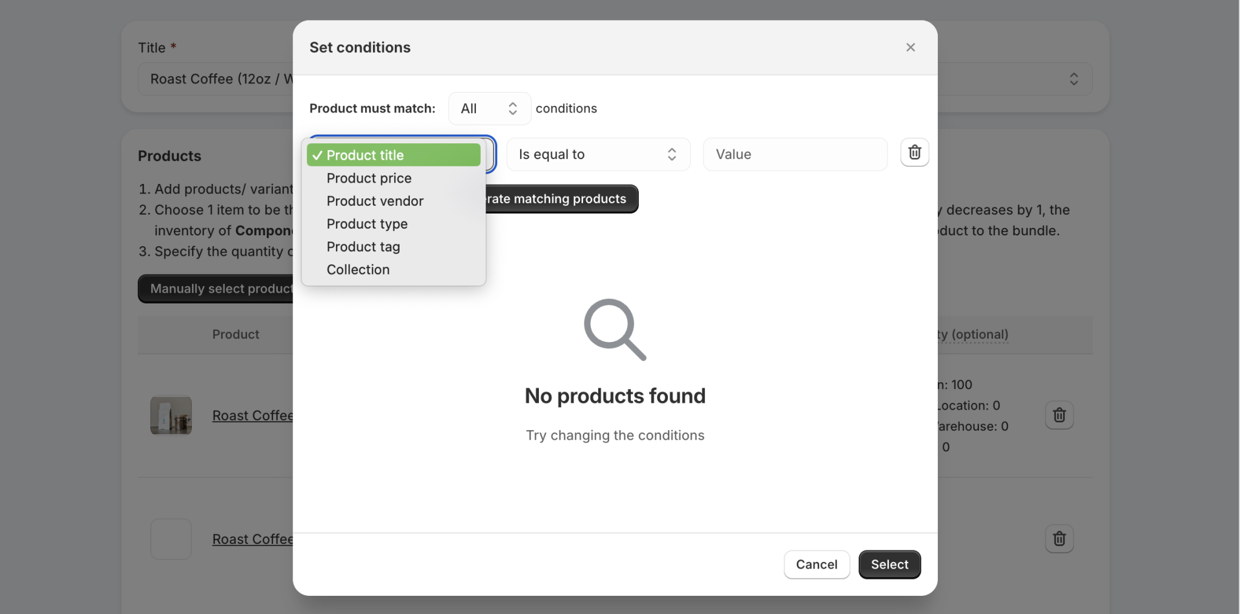Screen dimensions: 1240x614
Task: Click the Manually select products button
Action: pos(216,289)
